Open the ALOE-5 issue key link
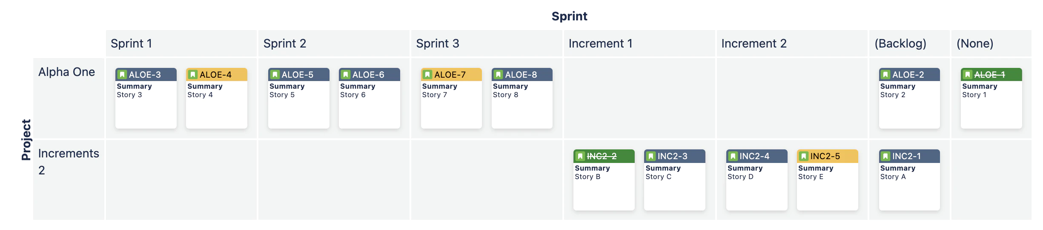Image resolution: width=1043 pixels, height=230 pixels. (x=297, y=75)
